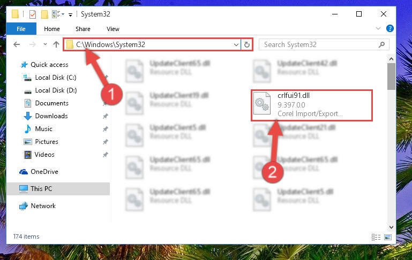Open recent locations dropdown arrow
The width and height of the screenshot is (412, 260).
tap(45, 44)
